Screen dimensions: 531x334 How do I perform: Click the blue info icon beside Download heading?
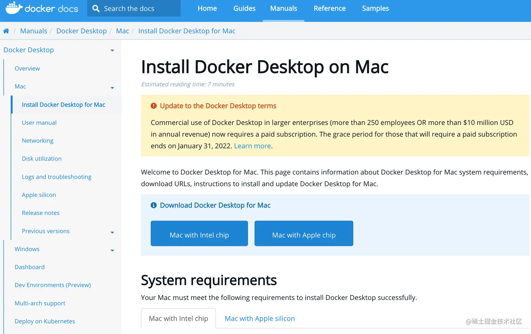coord(153,205)
